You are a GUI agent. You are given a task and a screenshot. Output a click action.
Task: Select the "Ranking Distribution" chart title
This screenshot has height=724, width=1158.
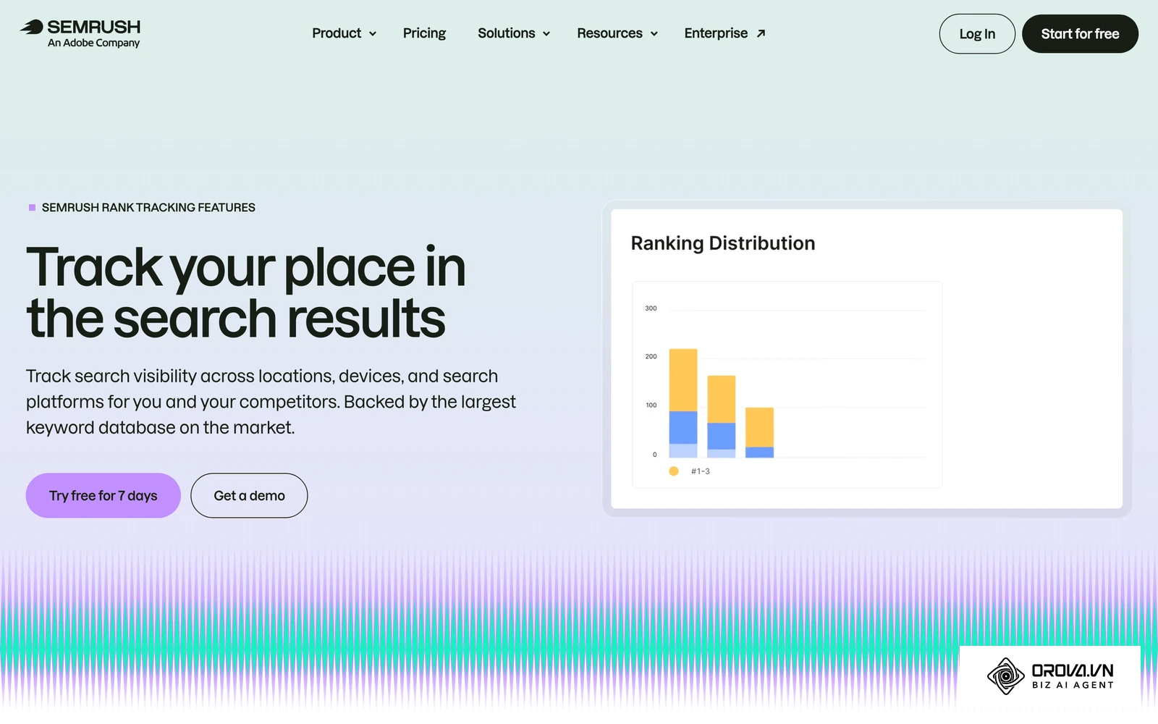[x=723, y=243]
